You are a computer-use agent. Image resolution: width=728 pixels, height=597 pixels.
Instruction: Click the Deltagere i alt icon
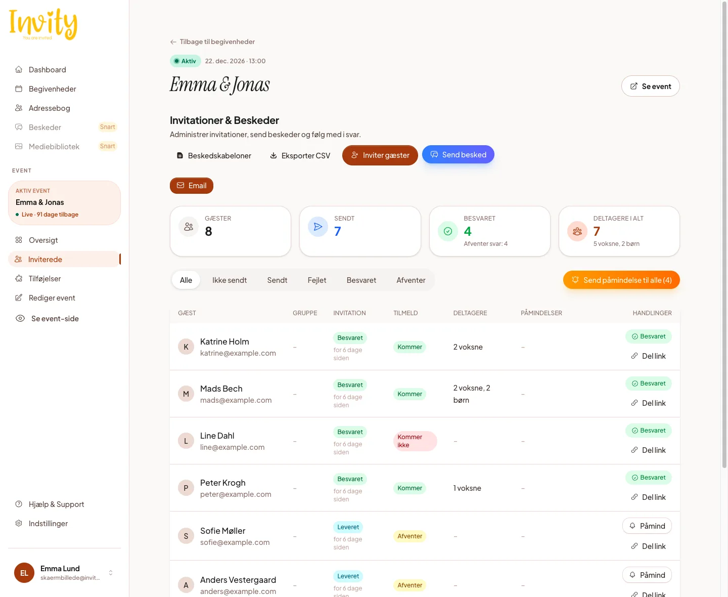pos(577,231)
